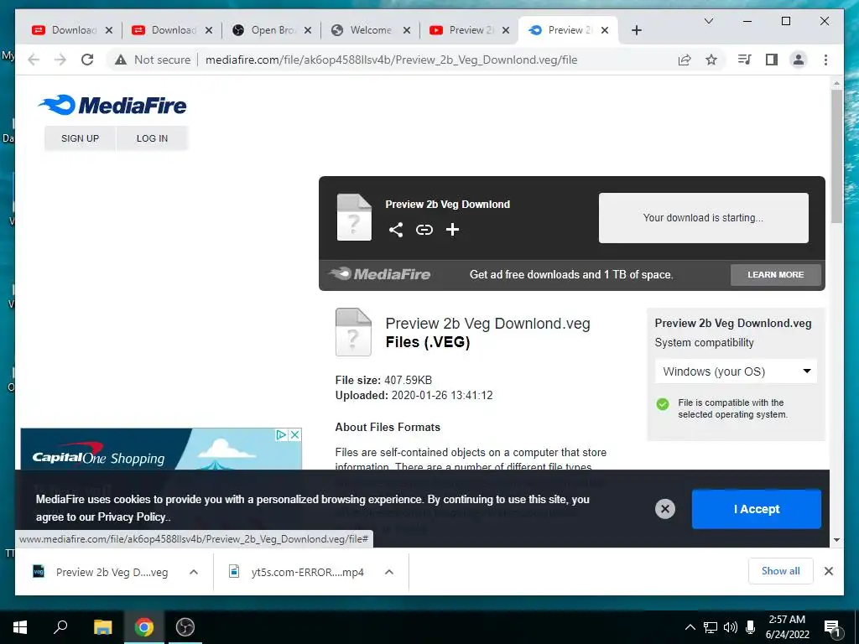Open a new tab with the plus button
This screenshot has height=644, width=859.
coord(636,30)
